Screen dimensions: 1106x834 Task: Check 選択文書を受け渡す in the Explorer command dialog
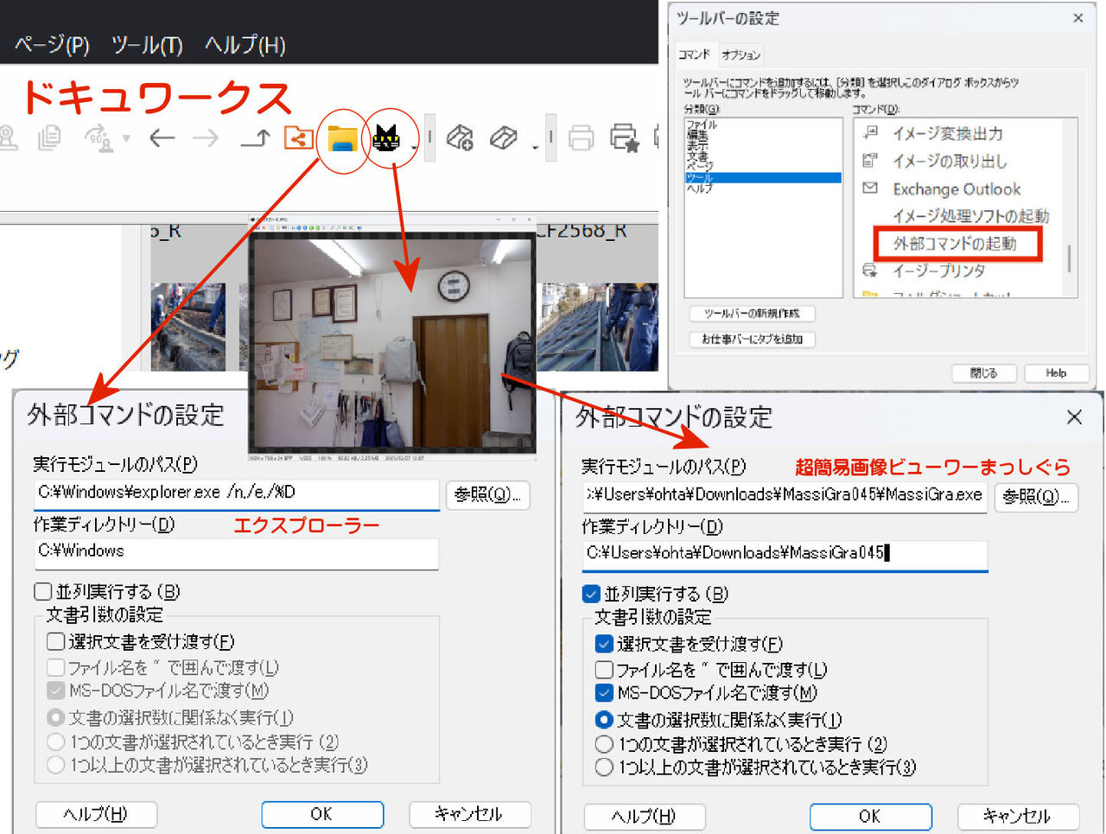pos(56,641)
